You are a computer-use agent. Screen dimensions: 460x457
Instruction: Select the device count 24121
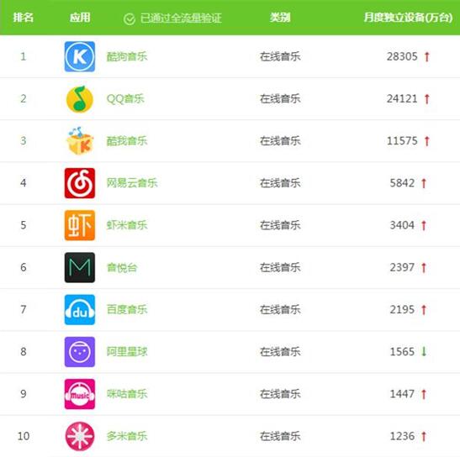402,99
